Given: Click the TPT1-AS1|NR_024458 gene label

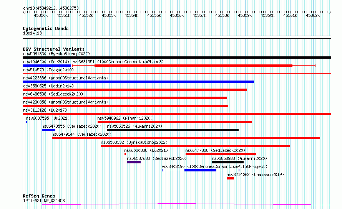Looking at the screenshot, I should click(44, 201).
